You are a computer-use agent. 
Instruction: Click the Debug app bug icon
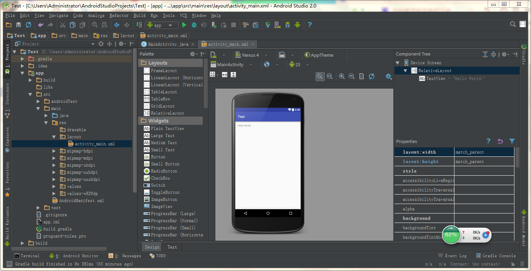pyautogui.click(x=194, y=25)
